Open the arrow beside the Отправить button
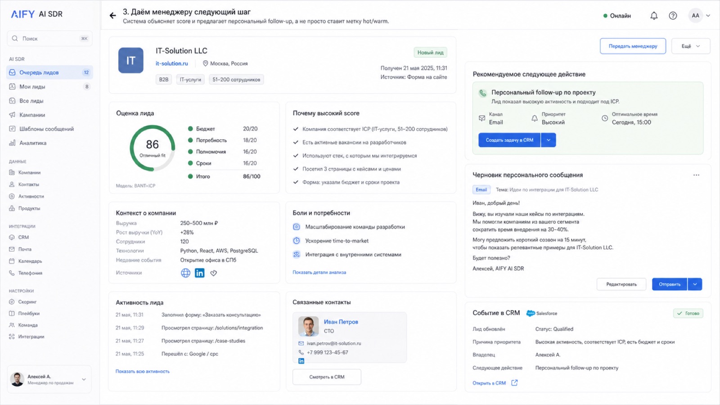Viewport: 720px width, 405px height. pyautogui.click(x=695, y=284)
